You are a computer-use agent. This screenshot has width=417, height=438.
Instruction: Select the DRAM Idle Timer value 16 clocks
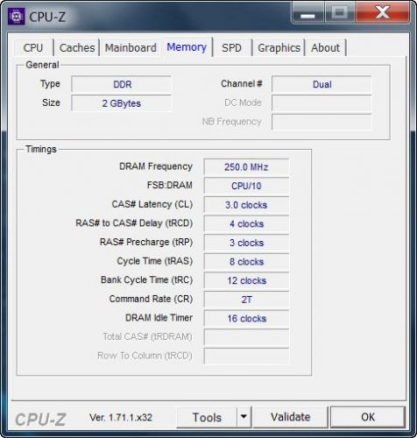pyautogui.click(x=246, y=318)
